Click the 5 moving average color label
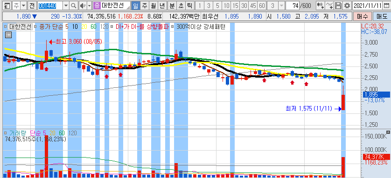 tap(67, 27)
